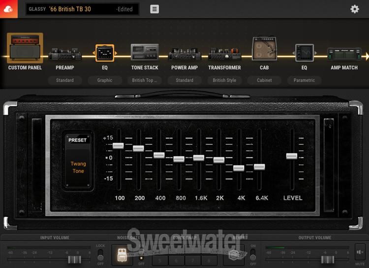The image size is (369, 268).
Task: Open the ToneCloud cloud icon
Action: click(x=8, y=9)
